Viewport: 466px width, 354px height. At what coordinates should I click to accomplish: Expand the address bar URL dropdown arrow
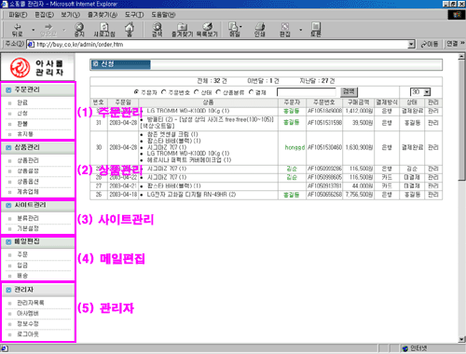point(411,45)
